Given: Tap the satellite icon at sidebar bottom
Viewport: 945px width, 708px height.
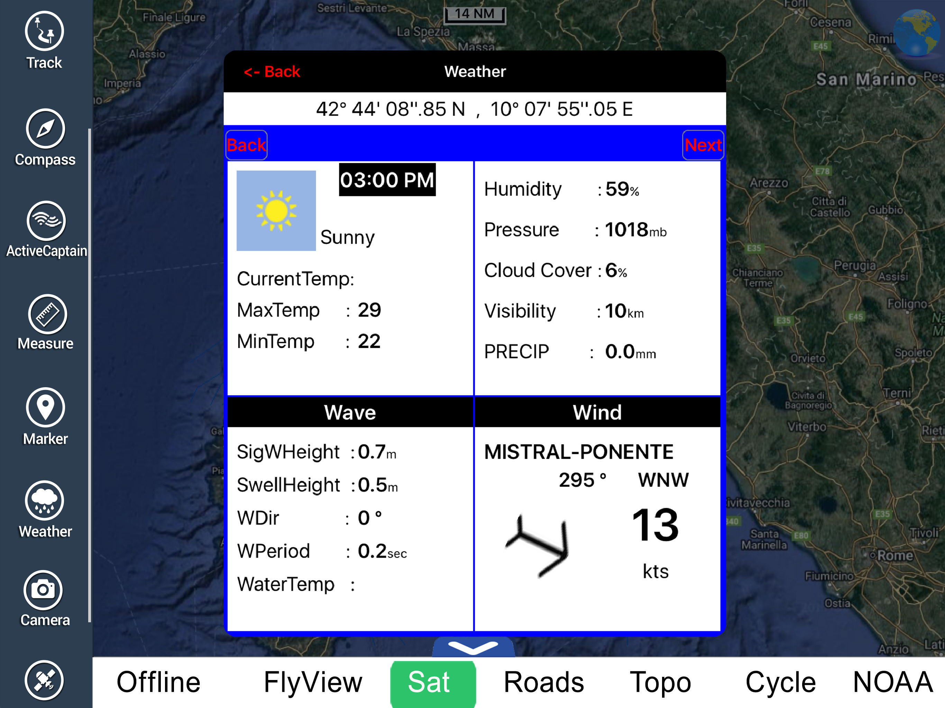Looking at the screenshot, I should point(44,680).
